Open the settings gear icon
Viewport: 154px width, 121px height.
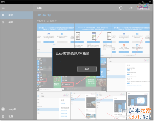[3, 116]
